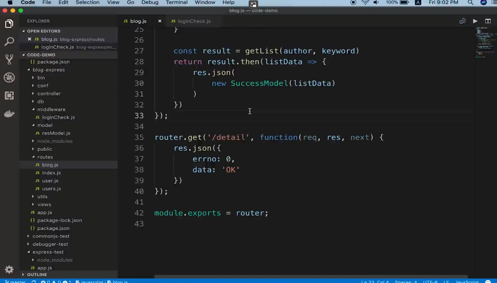Click the open changes icon in editor toolbar
497x283 pixels.
(462, 21)
